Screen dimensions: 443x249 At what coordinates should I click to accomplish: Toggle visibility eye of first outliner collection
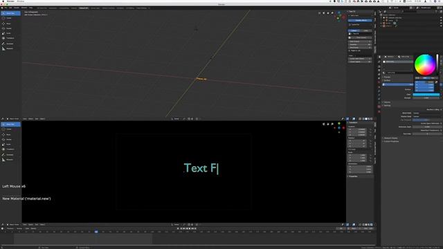click(x=441, y=17)
